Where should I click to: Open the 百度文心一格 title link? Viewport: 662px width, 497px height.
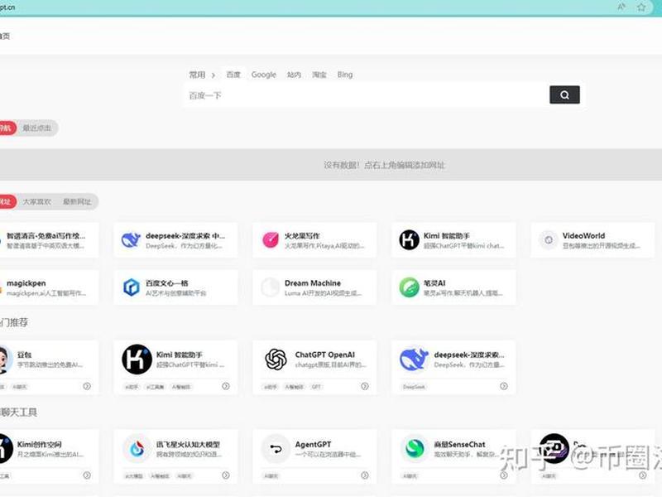pyautogui.click(x=167, y=283)
